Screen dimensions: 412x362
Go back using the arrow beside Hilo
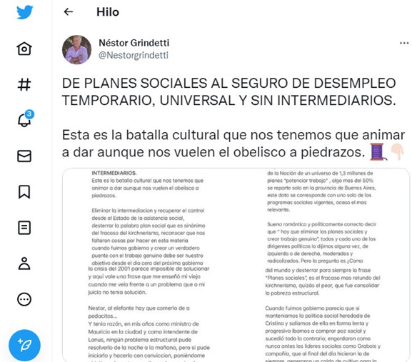[69, 12]
